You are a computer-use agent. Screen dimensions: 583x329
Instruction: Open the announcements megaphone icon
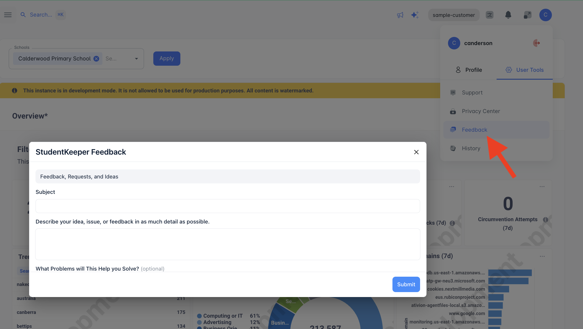(400, 15)
